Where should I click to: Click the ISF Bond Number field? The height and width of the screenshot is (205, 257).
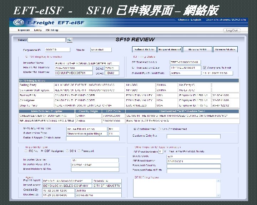pos(194,161)
